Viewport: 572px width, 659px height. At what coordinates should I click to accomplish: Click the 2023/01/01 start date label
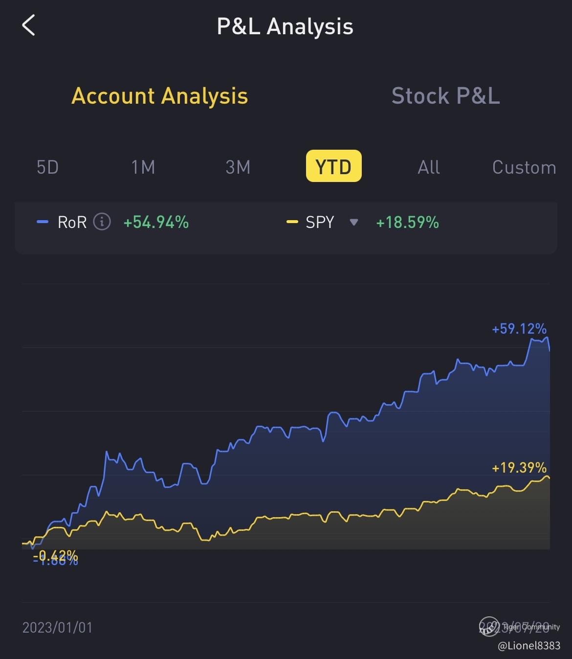tap(57, 627)
